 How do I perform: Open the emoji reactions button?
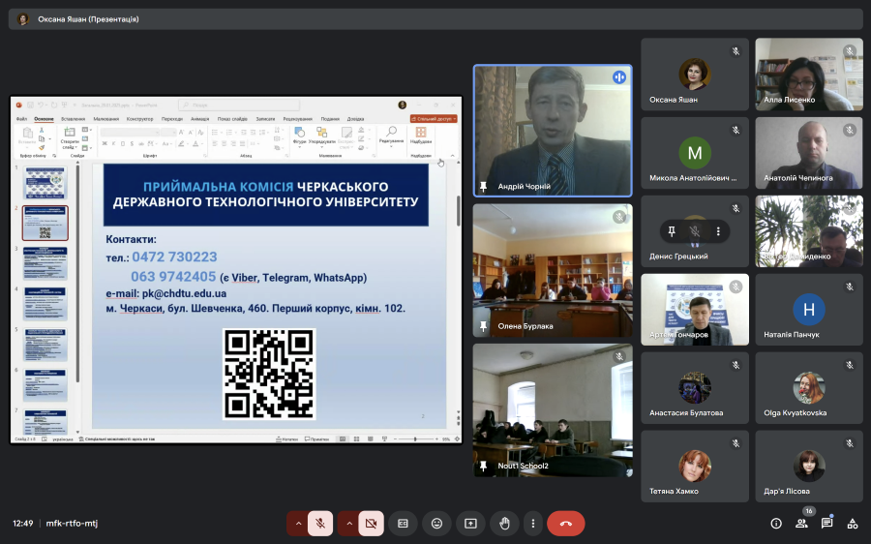[x=436, y=524]
